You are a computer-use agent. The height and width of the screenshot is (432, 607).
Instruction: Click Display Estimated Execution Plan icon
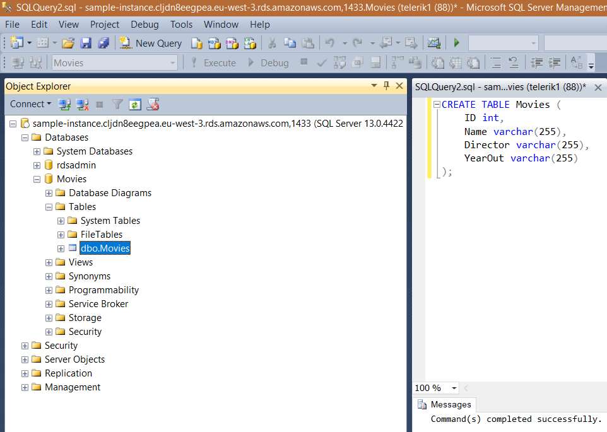pyautogui.click(x=340, y=62)
